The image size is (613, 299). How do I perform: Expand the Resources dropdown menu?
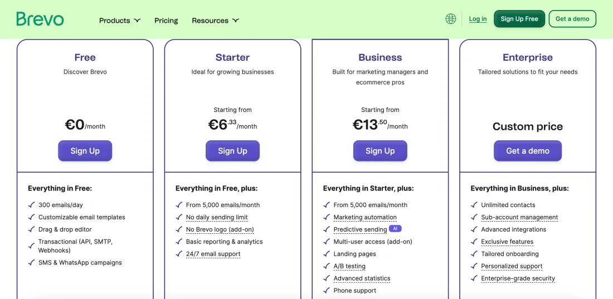[x=215, y=21]
